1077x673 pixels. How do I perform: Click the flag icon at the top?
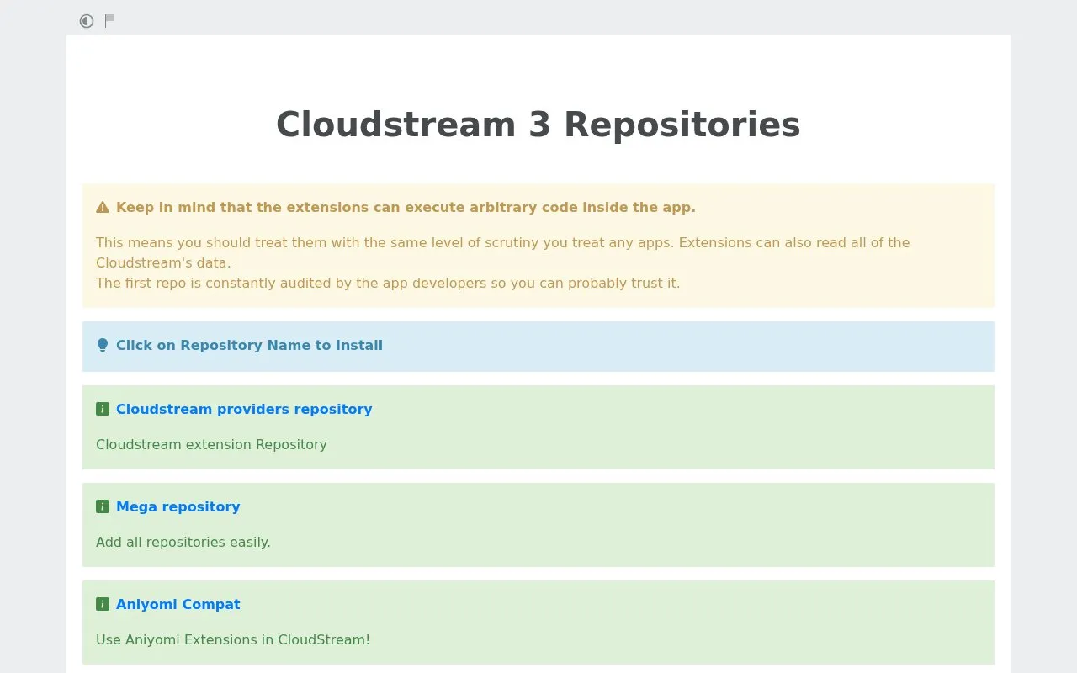coord(110,21)
